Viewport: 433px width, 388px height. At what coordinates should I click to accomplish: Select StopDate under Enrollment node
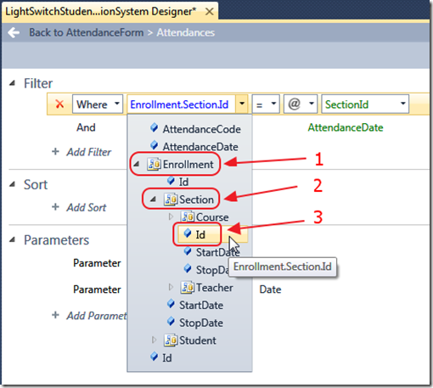[x=201, y=323]
